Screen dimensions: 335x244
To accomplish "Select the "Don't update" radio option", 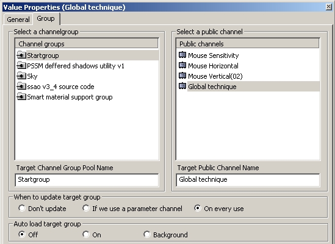I will pyautogui.click(x=22, y=208).
